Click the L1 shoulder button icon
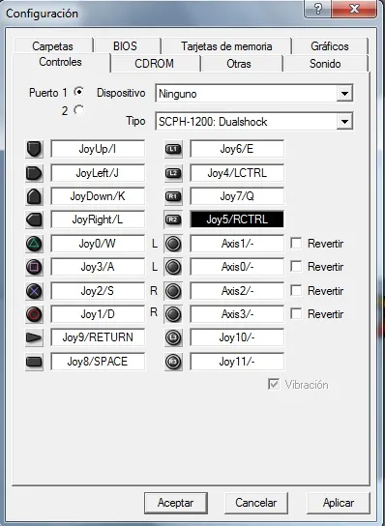The height and width of the screenshot is (526, 385). pyautogui.click(x=173, y=149)
